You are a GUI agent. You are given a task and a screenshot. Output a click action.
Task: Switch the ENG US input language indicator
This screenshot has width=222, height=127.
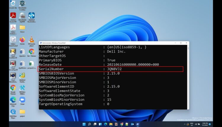[192, 124]
